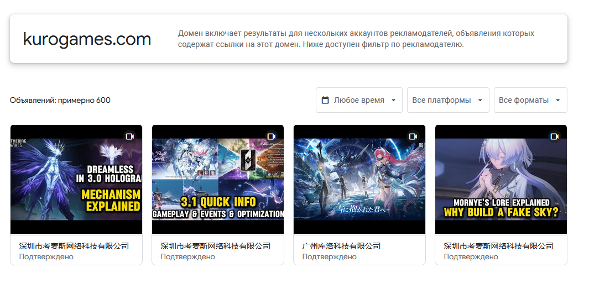The height and width of the screenshot is (283, 589).
Task: Click the video icon on Japanese-title ad card
Action: pos(413,136)
